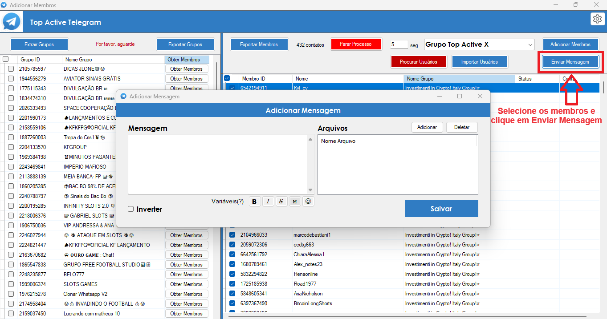Apply monospace formatting with the M button
The width and height of the screenshot is (607, 319).
(x=294, y=202)
